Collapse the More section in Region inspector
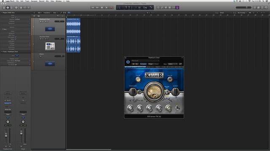270x151 pixels. tap(3, 29)
